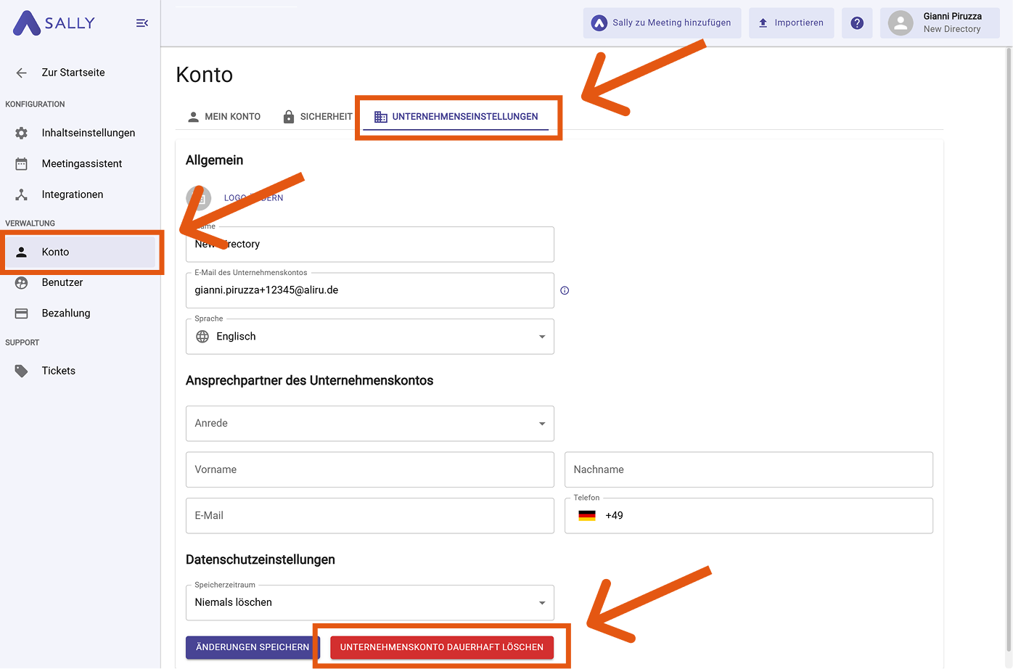
Task: Click info icon beside company e-mail field
Action: [565, 290]
